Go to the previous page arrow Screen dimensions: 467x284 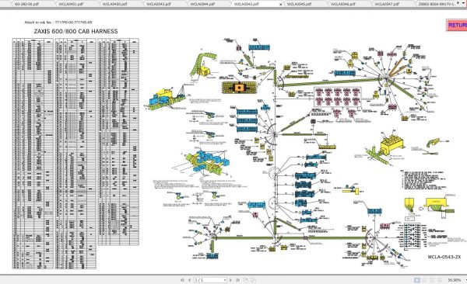(189, 280)
